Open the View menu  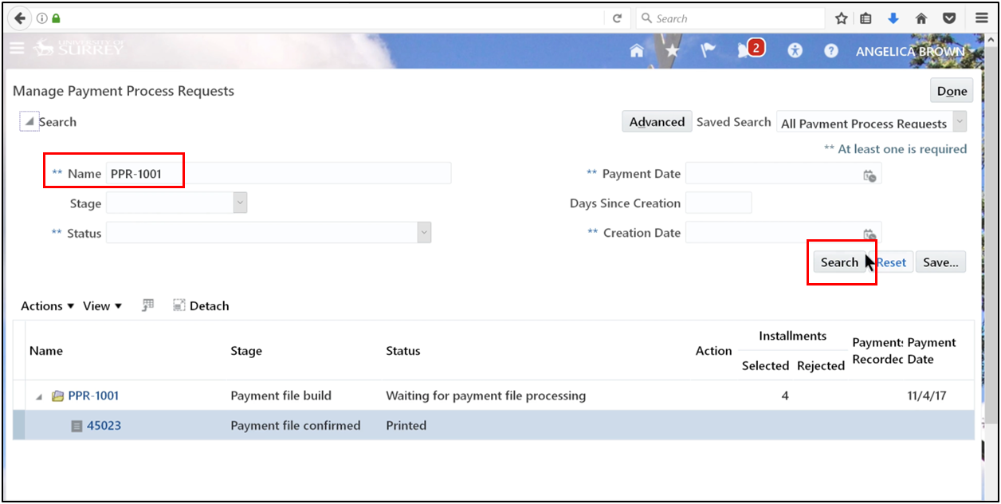(x=101, y=305)
